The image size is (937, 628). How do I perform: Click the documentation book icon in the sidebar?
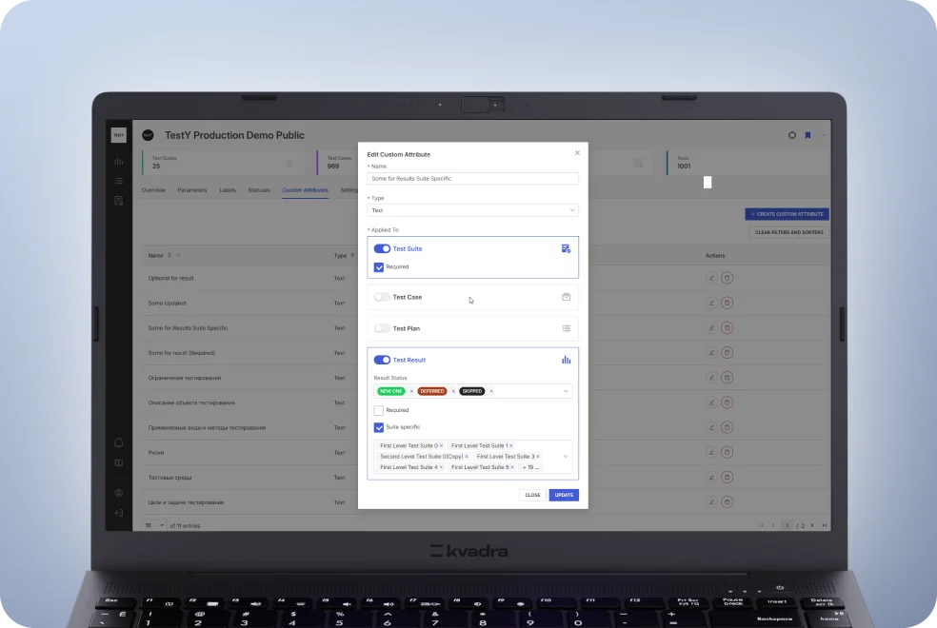point(119,463)
